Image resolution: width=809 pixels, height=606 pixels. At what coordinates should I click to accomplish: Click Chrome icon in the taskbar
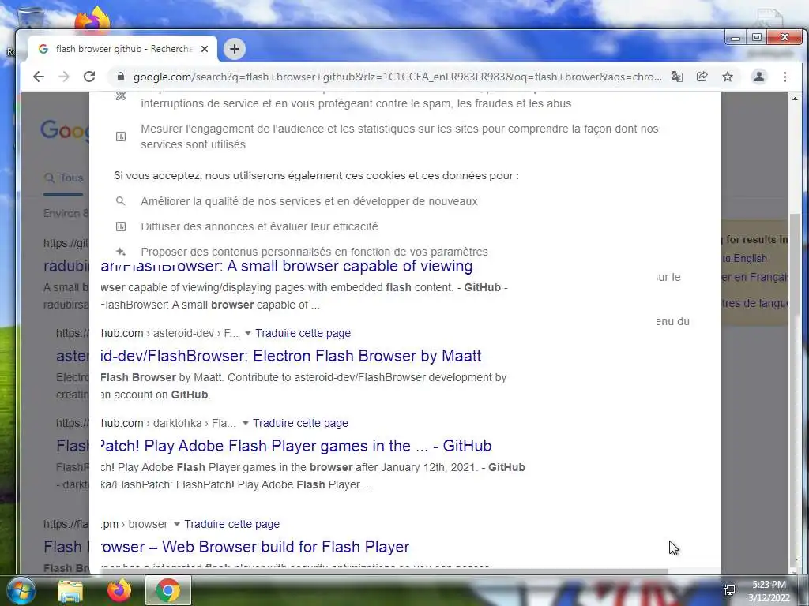tap(168, 590)
